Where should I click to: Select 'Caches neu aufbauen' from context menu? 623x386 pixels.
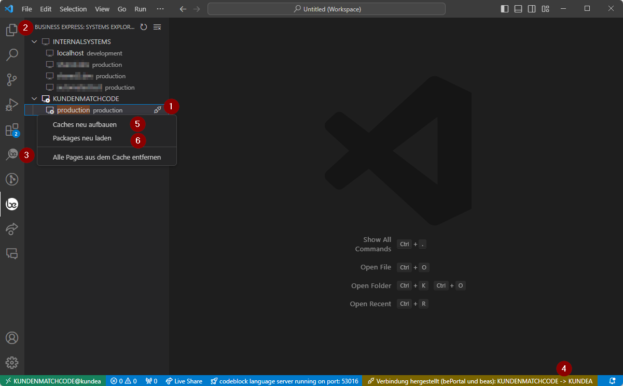[85, 124]
